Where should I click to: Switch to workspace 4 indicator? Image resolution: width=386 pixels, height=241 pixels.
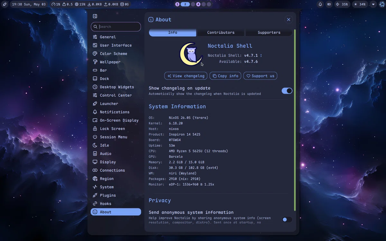click(x=198, y=4)
